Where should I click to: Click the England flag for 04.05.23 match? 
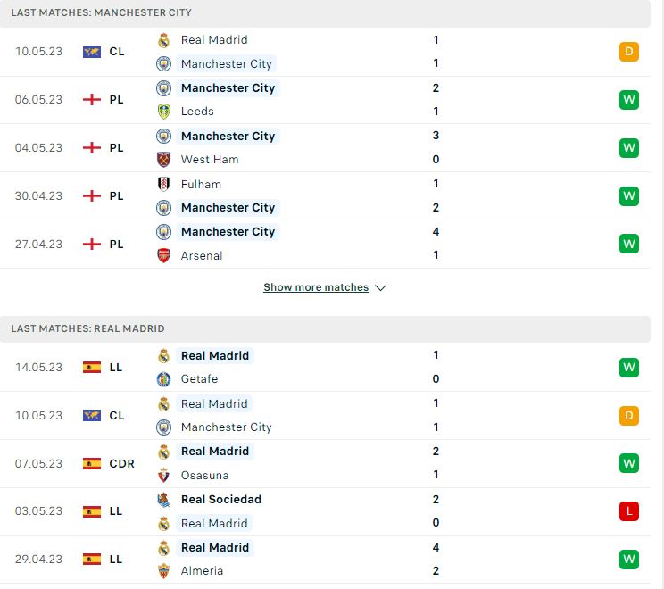point(92,148)
